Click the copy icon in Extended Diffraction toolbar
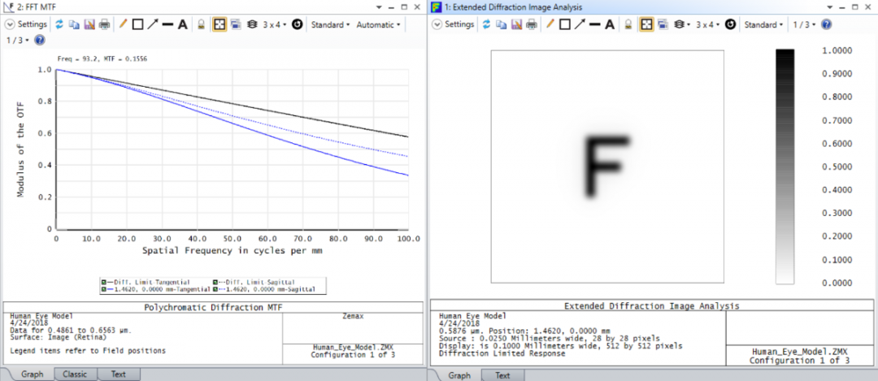Viewport: 878px width, 381px height. pos(502,24)
